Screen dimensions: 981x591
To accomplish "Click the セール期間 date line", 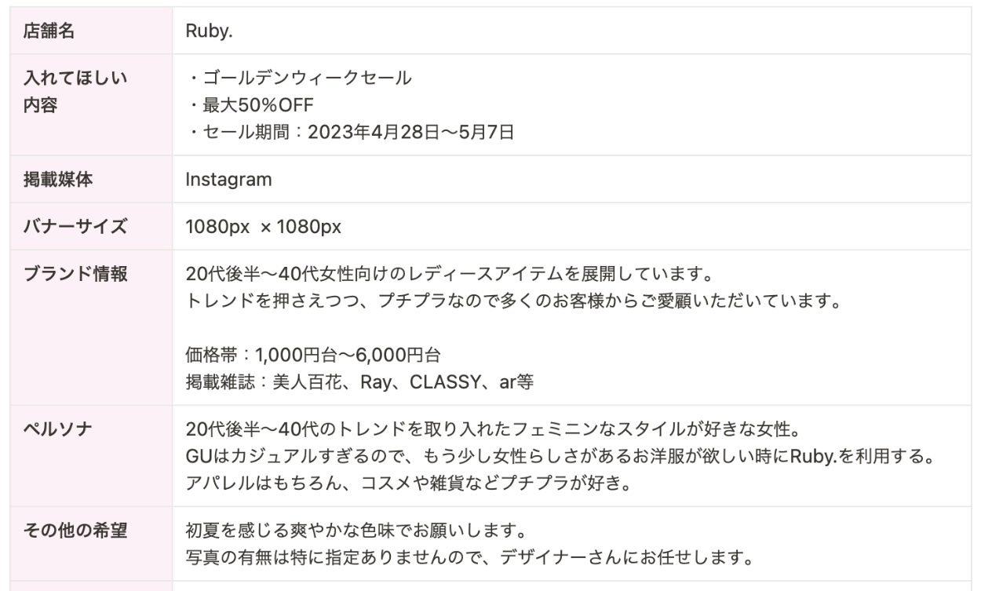I will (350, 131).
